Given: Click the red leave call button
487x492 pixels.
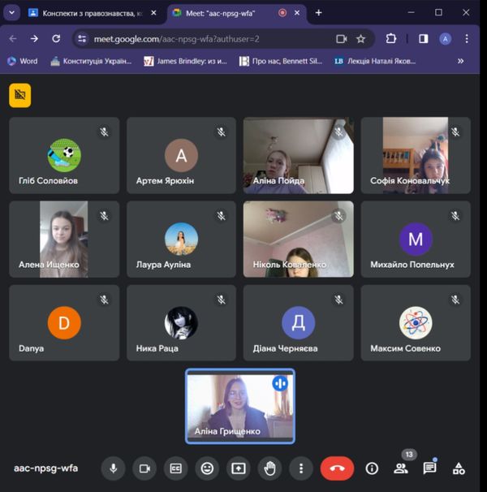Looking at the screenshot, I should pyautogui.click(x=337, y=468).
